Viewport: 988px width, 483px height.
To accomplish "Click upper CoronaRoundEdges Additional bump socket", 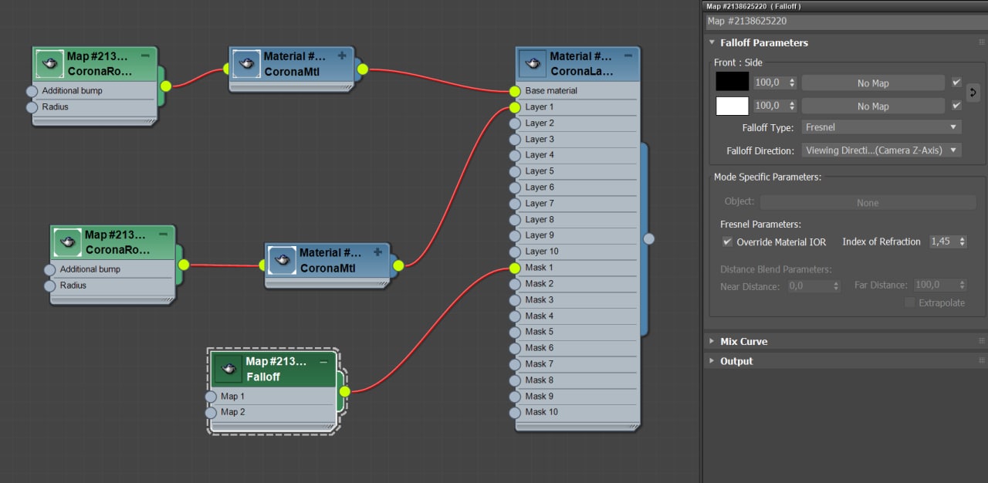I will coord(32,91).
